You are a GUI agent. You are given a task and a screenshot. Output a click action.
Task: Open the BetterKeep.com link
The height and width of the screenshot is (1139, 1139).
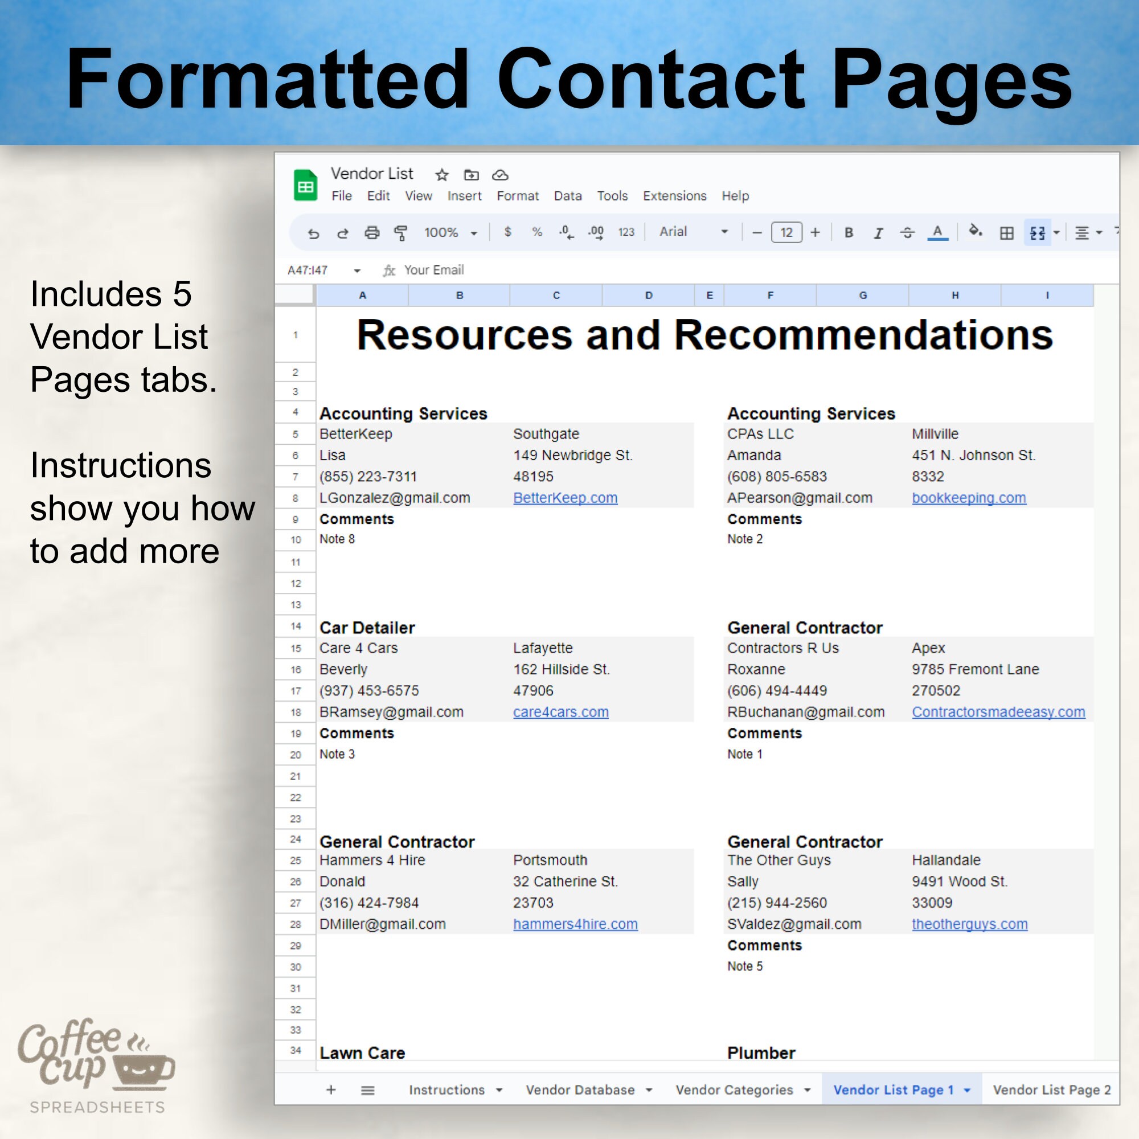click(x=565, y=498)
